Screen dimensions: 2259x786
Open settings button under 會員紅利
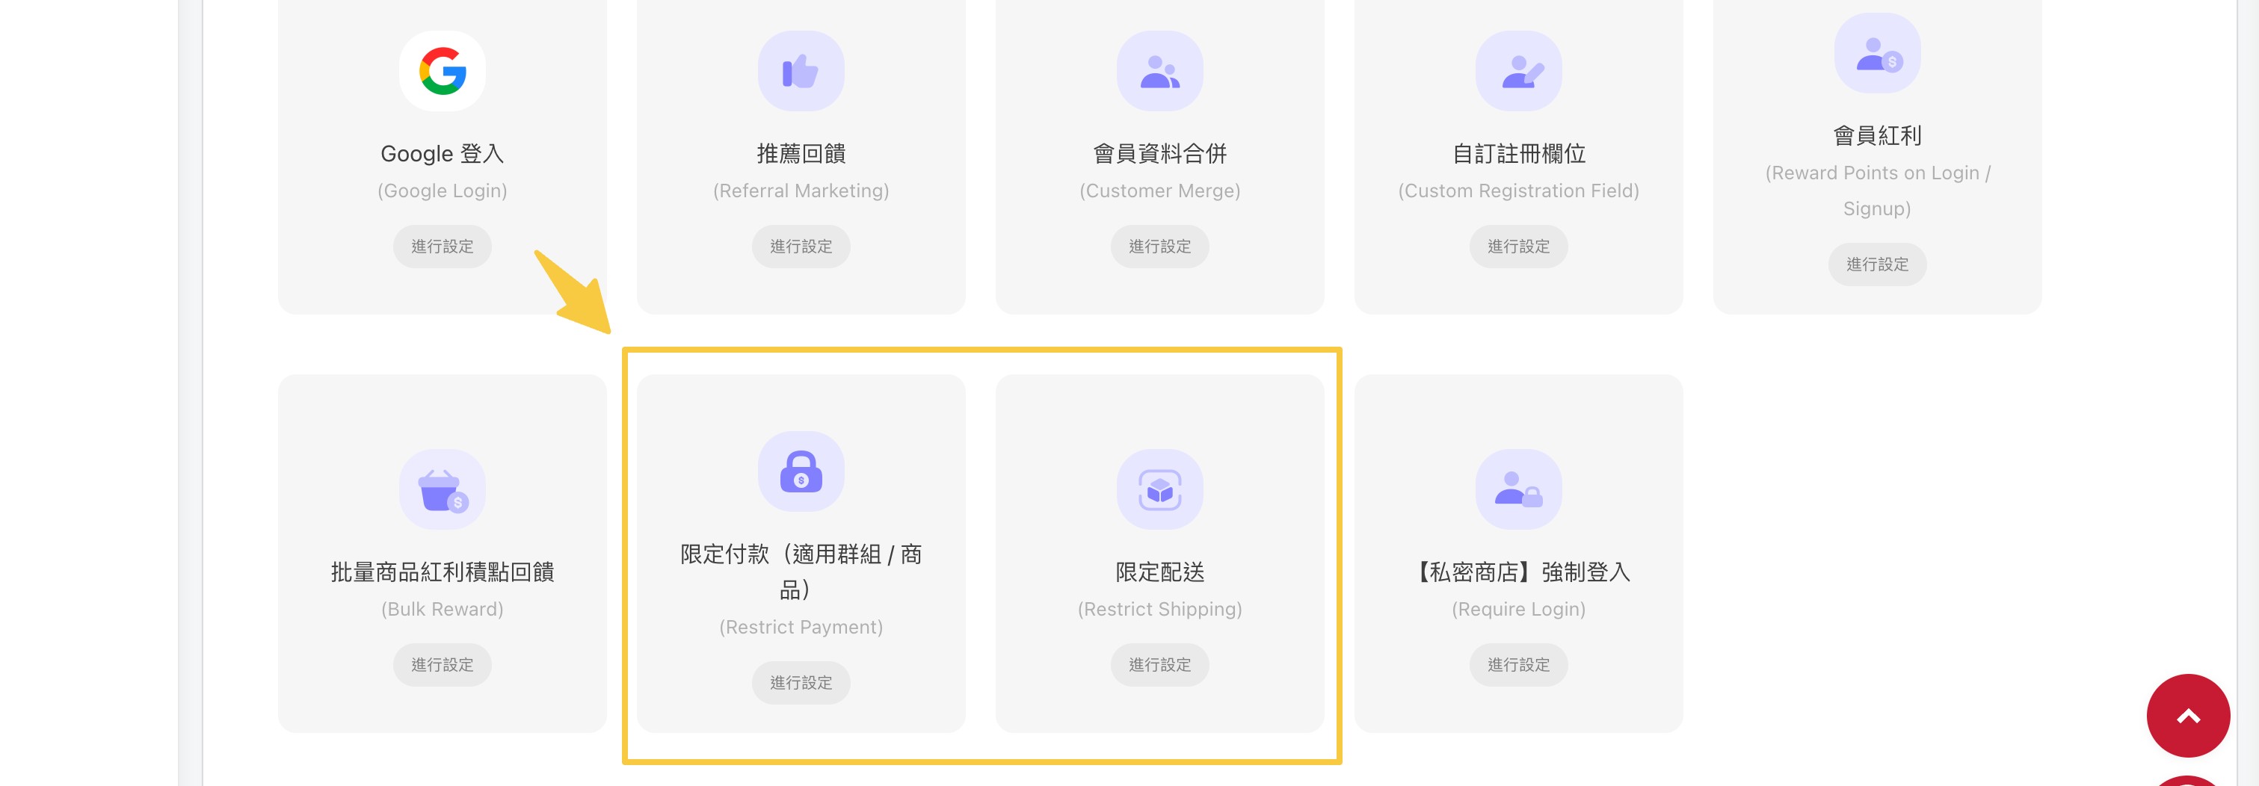click(x=1877, y=264)
